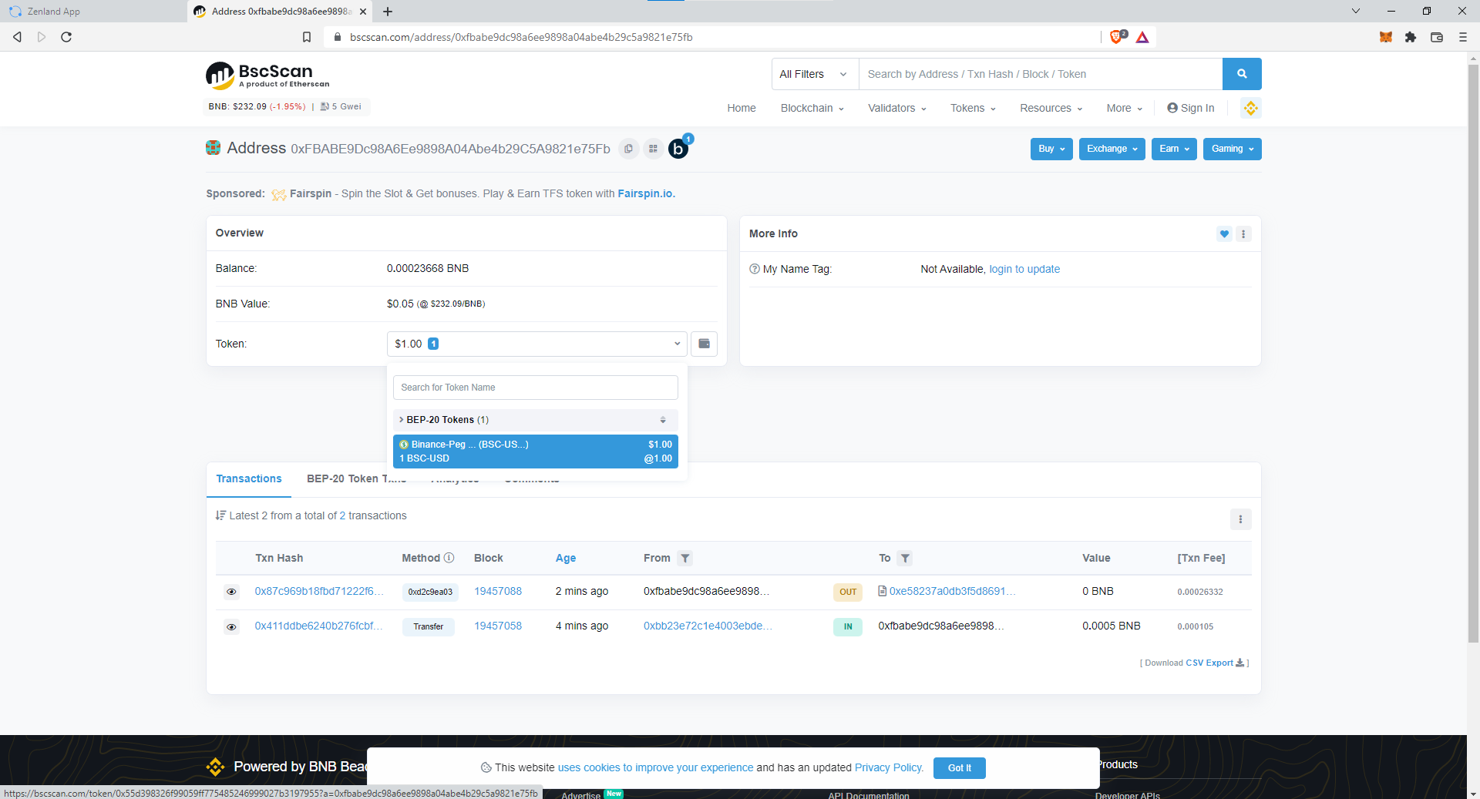Switch to the Transactions tab

(249, 478)
